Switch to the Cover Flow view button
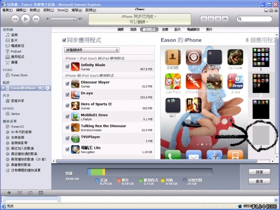The image size is (280, 210). coord(225,19)
